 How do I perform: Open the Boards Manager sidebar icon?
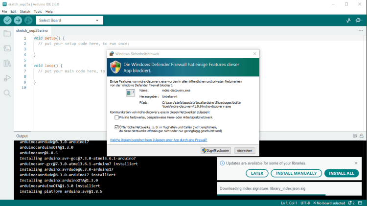tap(7, 48)
